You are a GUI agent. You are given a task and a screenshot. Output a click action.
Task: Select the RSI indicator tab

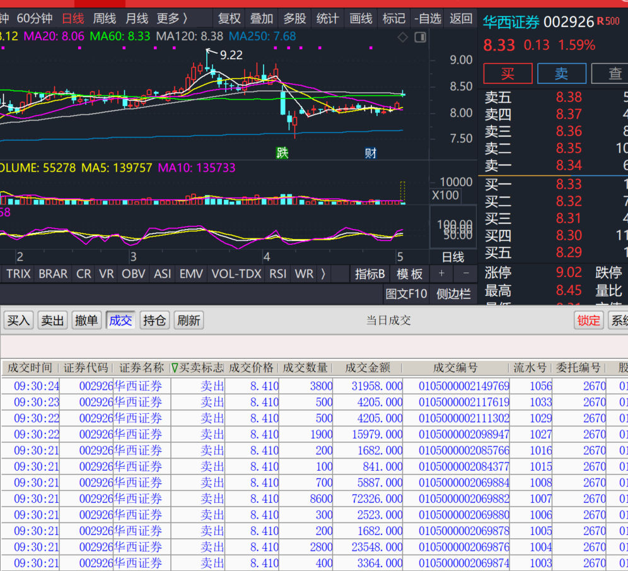point(277,274)
